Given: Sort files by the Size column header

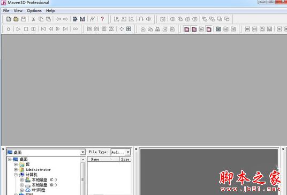Looking at the screenshot, I should coord(125,159).
